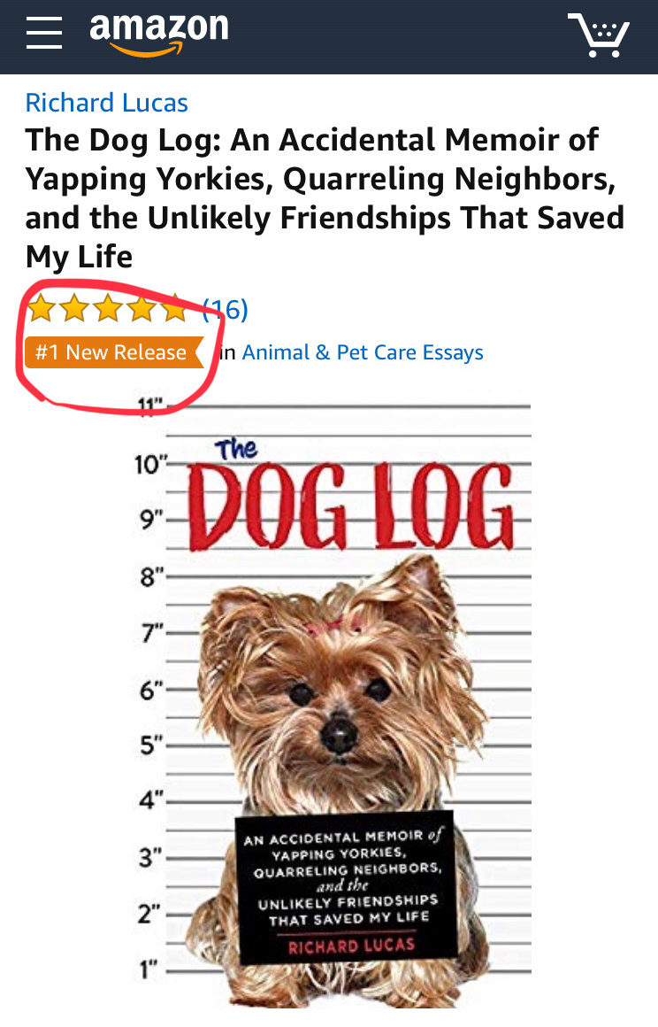Image resolution: width=658 pixels, height=1027 pixels.
Task: Tap the third rating star
Action: pos(109,308)
